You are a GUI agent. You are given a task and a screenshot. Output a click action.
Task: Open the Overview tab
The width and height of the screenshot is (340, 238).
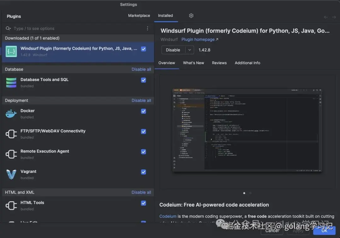click(167, 63)
